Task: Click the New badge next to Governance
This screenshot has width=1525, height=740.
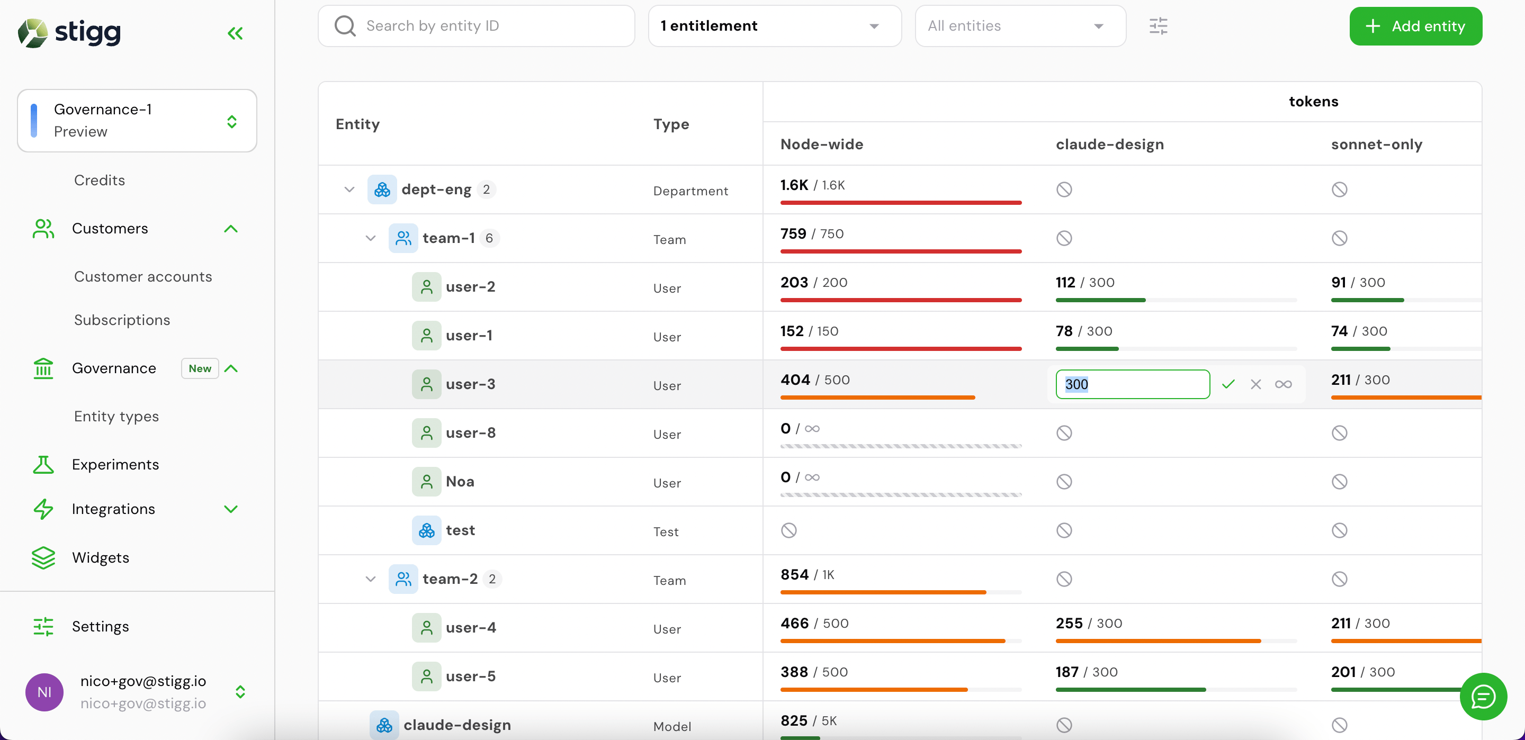Action: pos(200,368)
